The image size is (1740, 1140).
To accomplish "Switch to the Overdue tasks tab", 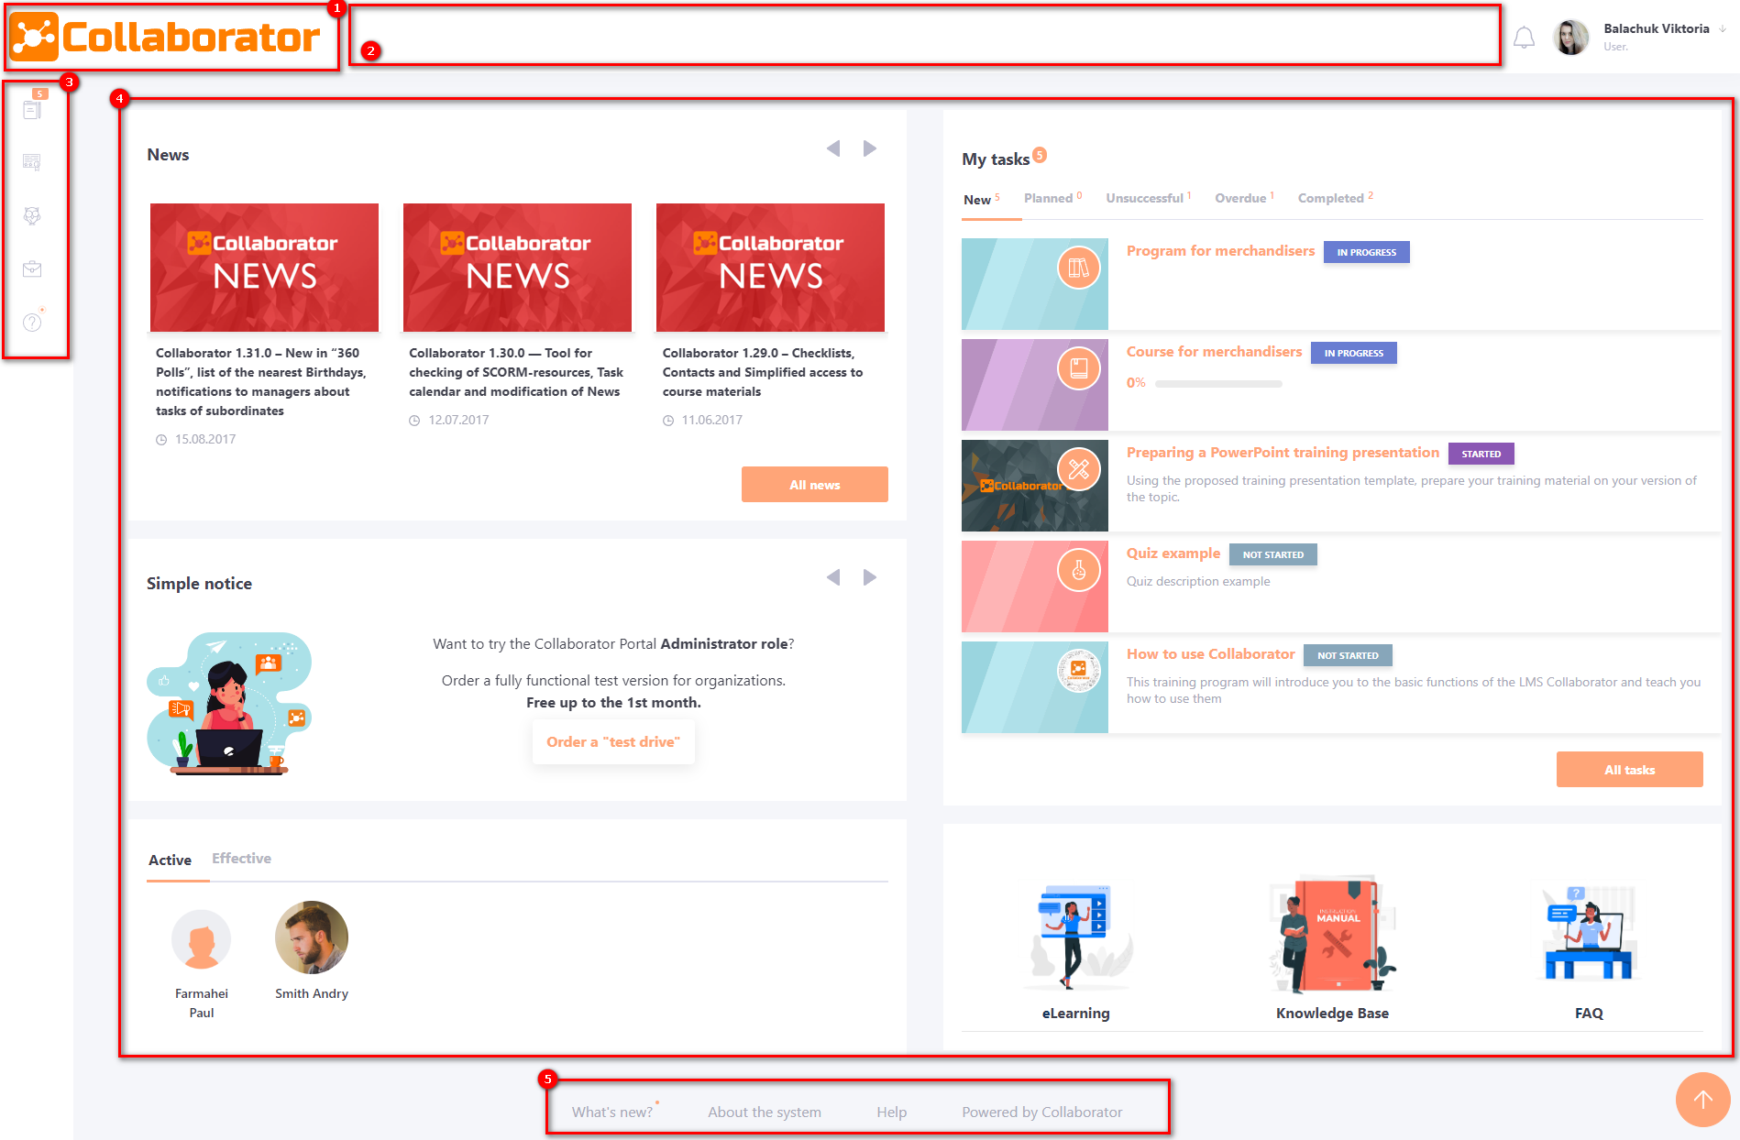I will click(1245, 198).
